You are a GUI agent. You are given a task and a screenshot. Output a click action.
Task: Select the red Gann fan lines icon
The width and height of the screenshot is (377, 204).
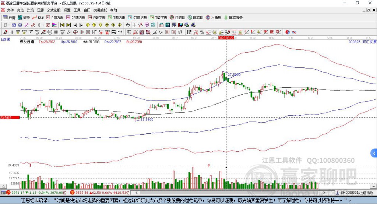pos(135,32)
